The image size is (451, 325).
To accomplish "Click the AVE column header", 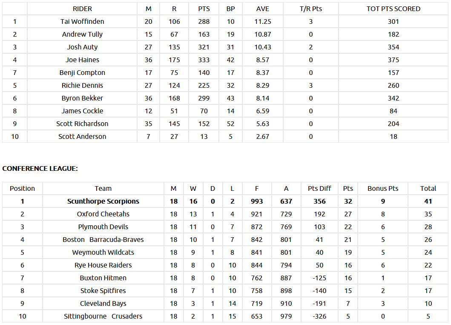I will [263, 9].
